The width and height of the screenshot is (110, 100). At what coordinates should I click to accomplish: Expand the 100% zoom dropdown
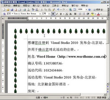86,10
